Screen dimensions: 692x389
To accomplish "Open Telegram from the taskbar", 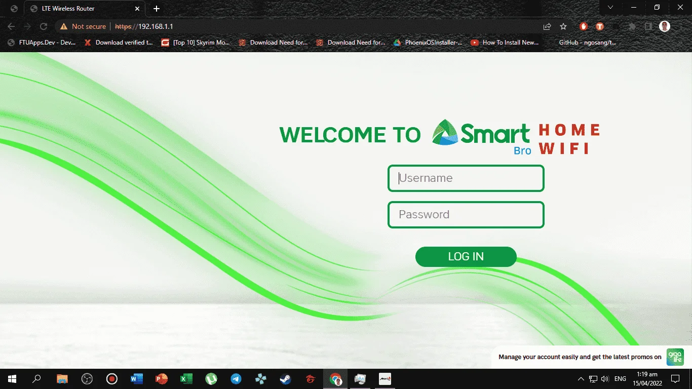I will [x=236, y=379].
